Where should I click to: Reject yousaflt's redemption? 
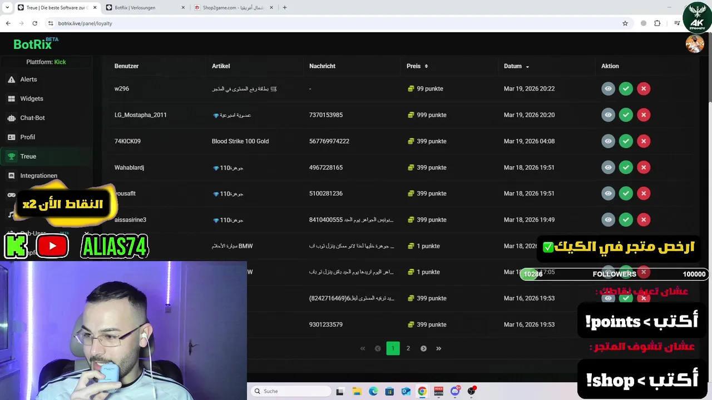point(644,193)
